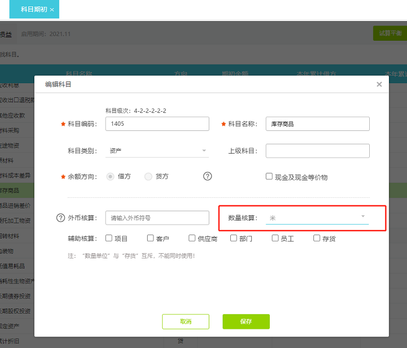Enable 存货 auxiliary accounting checkbox
The height and width of the screenshot is (348, 407).
316,238
